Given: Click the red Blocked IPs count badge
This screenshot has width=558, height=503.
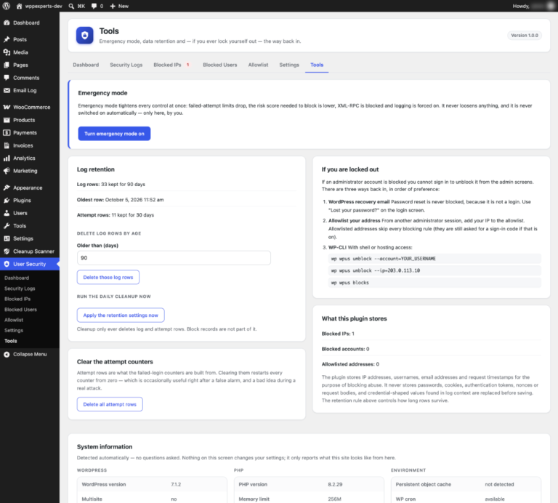Looking at the screenshot, I should (188, 65).
